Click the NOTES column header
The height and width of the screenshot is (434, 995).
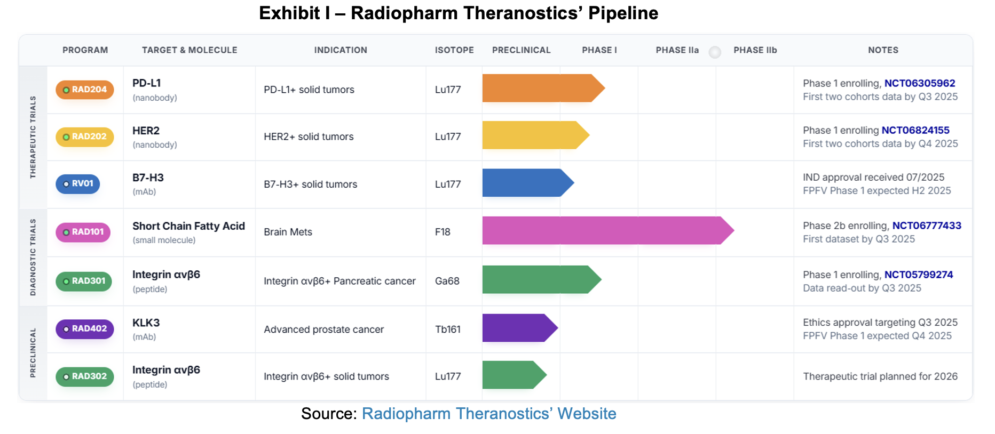[x=883, y=50]
